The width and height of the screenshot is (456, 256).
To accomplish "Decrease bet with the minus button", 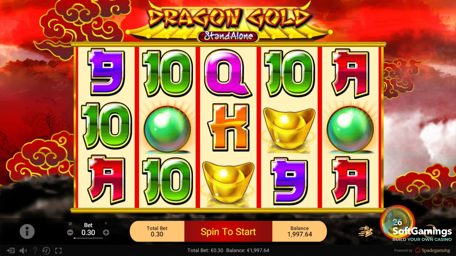I will (x=70, y=233).
